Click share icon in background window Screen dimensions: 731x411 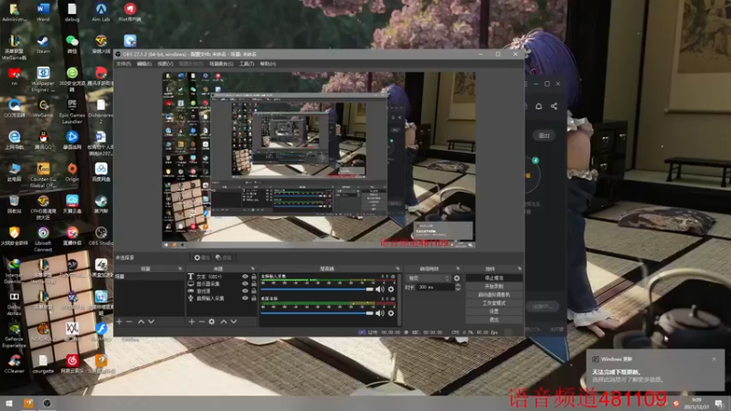click(554, 106)
